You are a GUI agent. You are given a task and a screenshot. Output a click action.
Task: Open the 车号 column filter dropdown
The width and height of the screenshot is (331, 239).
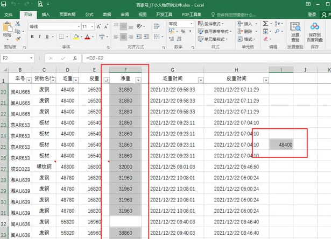[x=29, y=80]
